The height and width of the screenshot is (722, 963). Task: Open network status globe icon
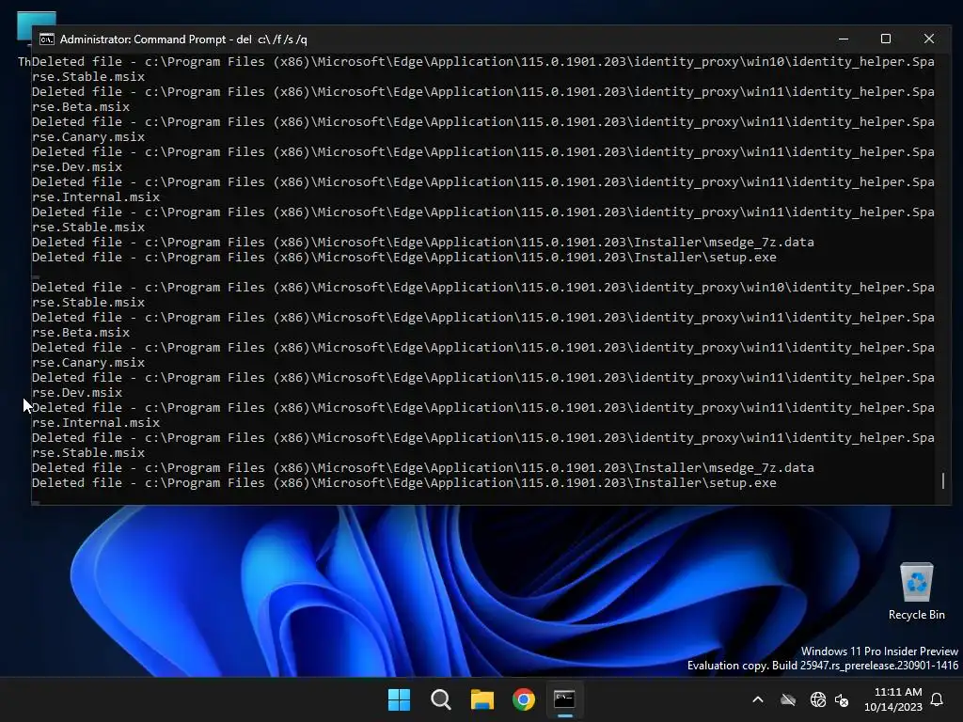(x=817, y=699)
